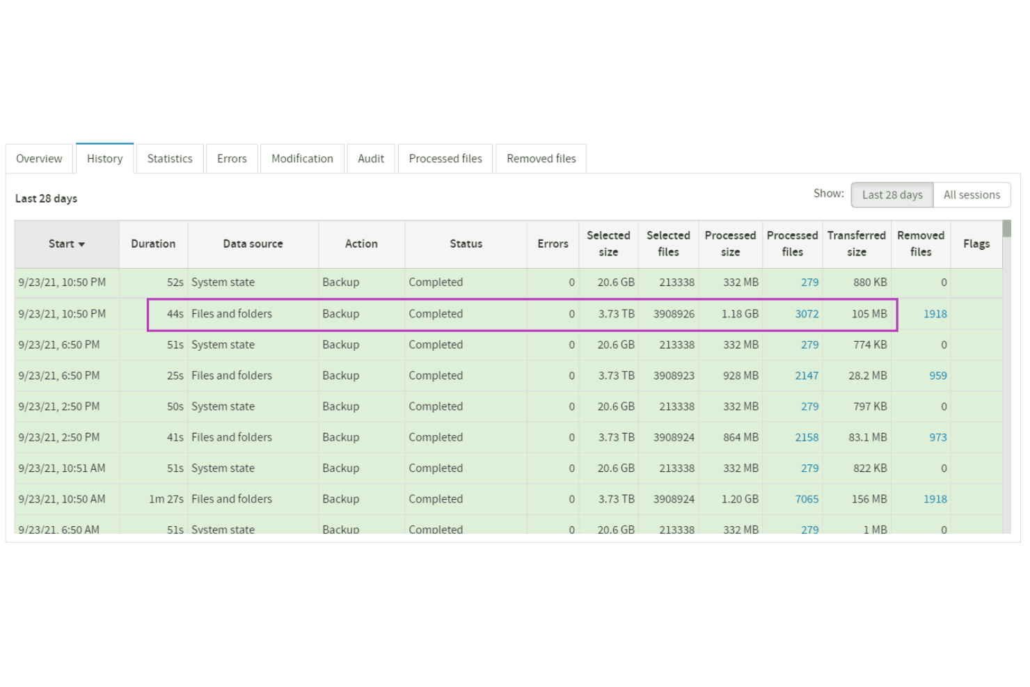The height and width of the screenshot is (687, 1030).
Task: Select the 1.20 GB processed size cell
Action: 730,499
